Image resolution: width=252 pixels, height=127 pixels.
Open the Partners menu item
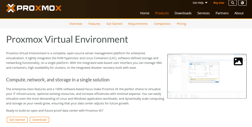point(222,13)
